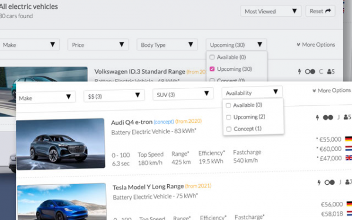Open the SUV (3) body type dropdown

point(183,94)
